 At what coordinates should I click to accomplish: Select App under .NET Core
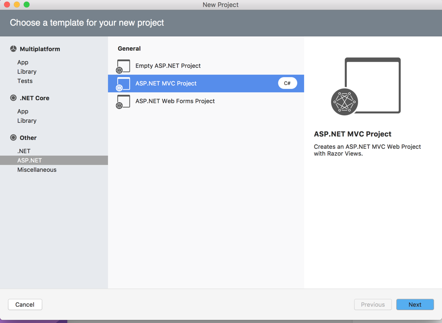(23, 111)
